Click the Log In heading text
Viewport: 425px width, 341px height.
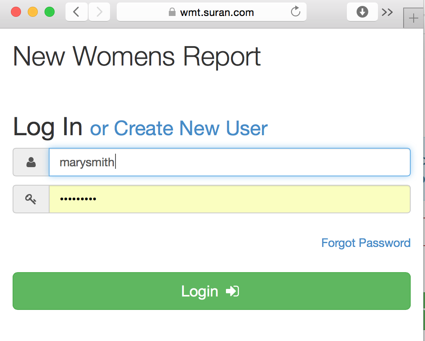click(48, 127)
